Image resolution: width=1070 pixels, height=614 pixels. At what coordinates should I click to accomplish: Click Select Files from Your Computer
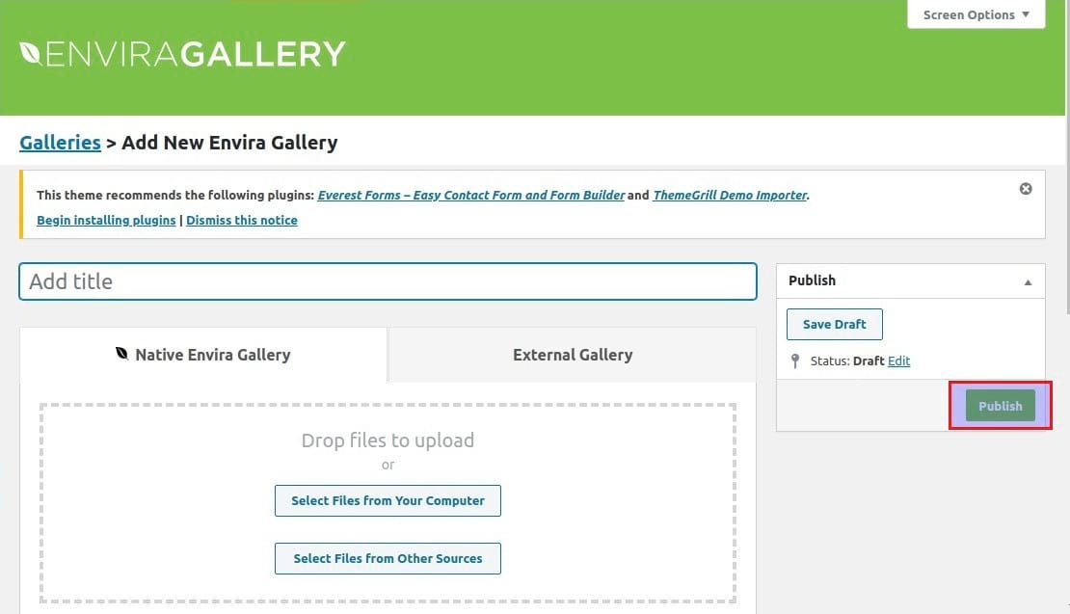point(388,501)
